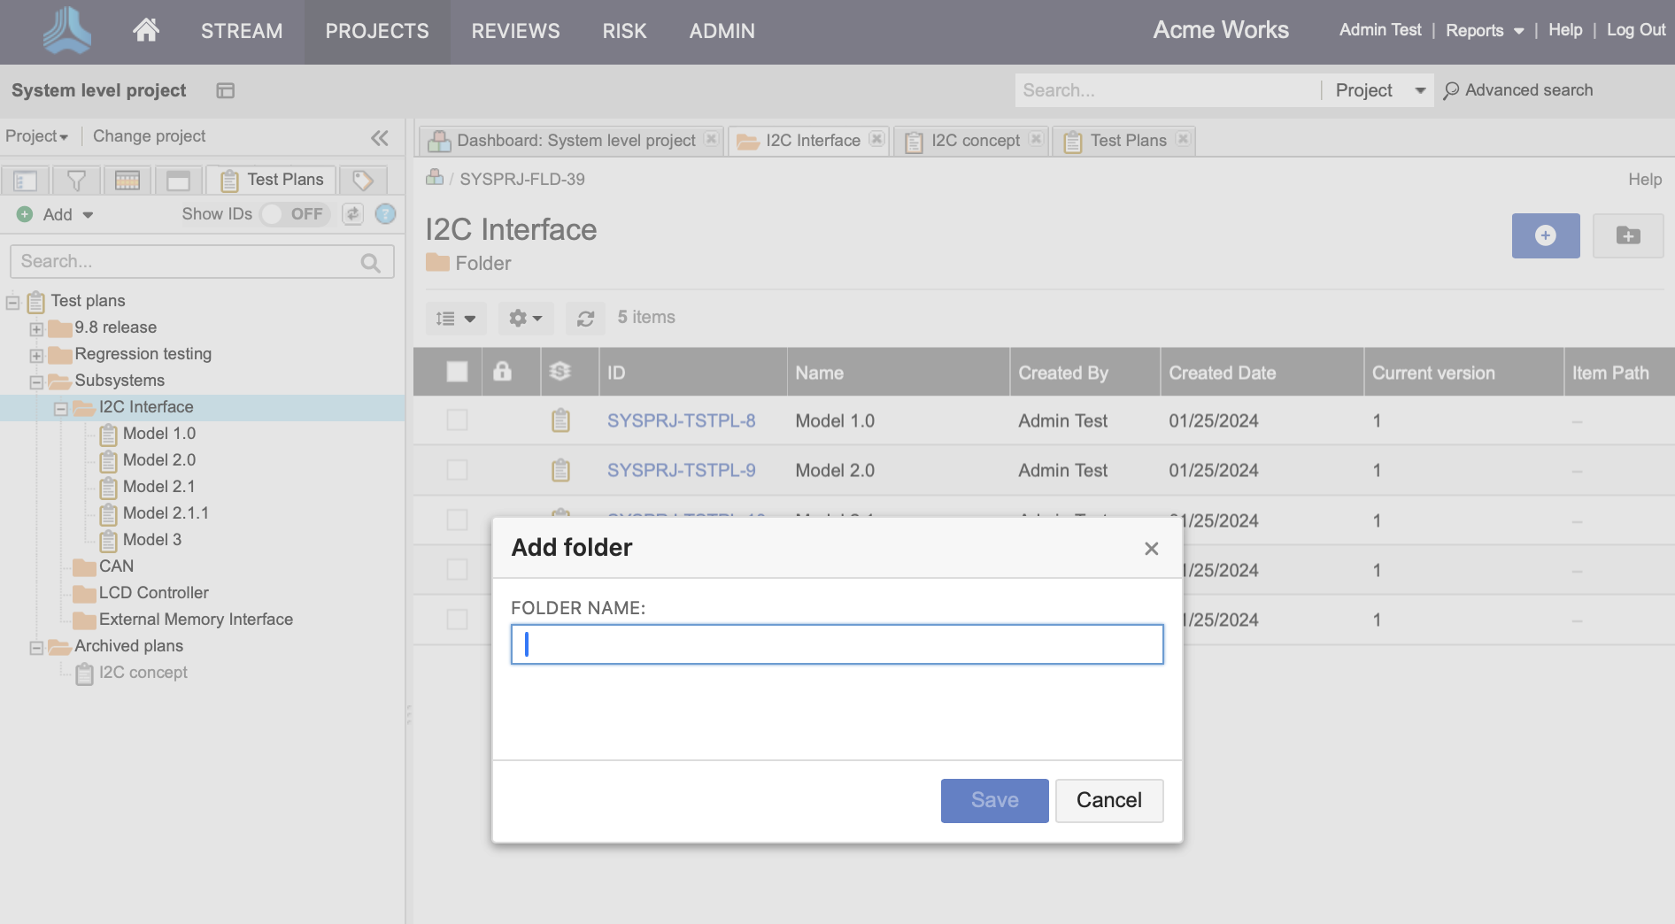Collapse the Test plans root node

coord(12,303)
